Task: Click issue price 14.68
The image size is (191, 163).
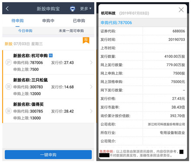Action: tap(69, 87)
